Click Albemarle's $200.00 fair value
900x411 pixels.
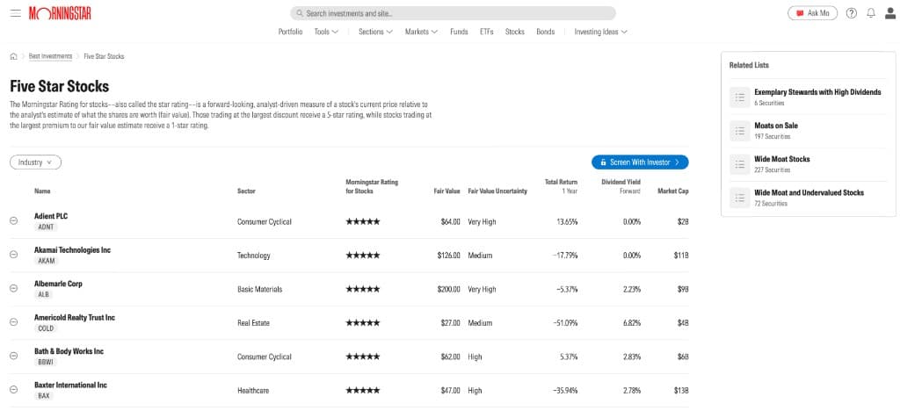point(448,290)
